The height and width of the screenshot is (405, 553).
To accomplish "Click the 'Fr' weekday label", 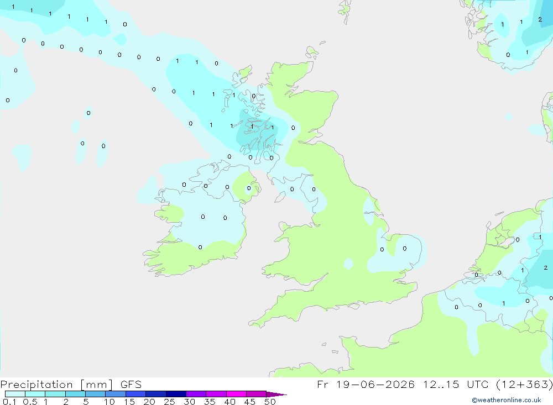I will pyautogui.click(x=322, y=384).
